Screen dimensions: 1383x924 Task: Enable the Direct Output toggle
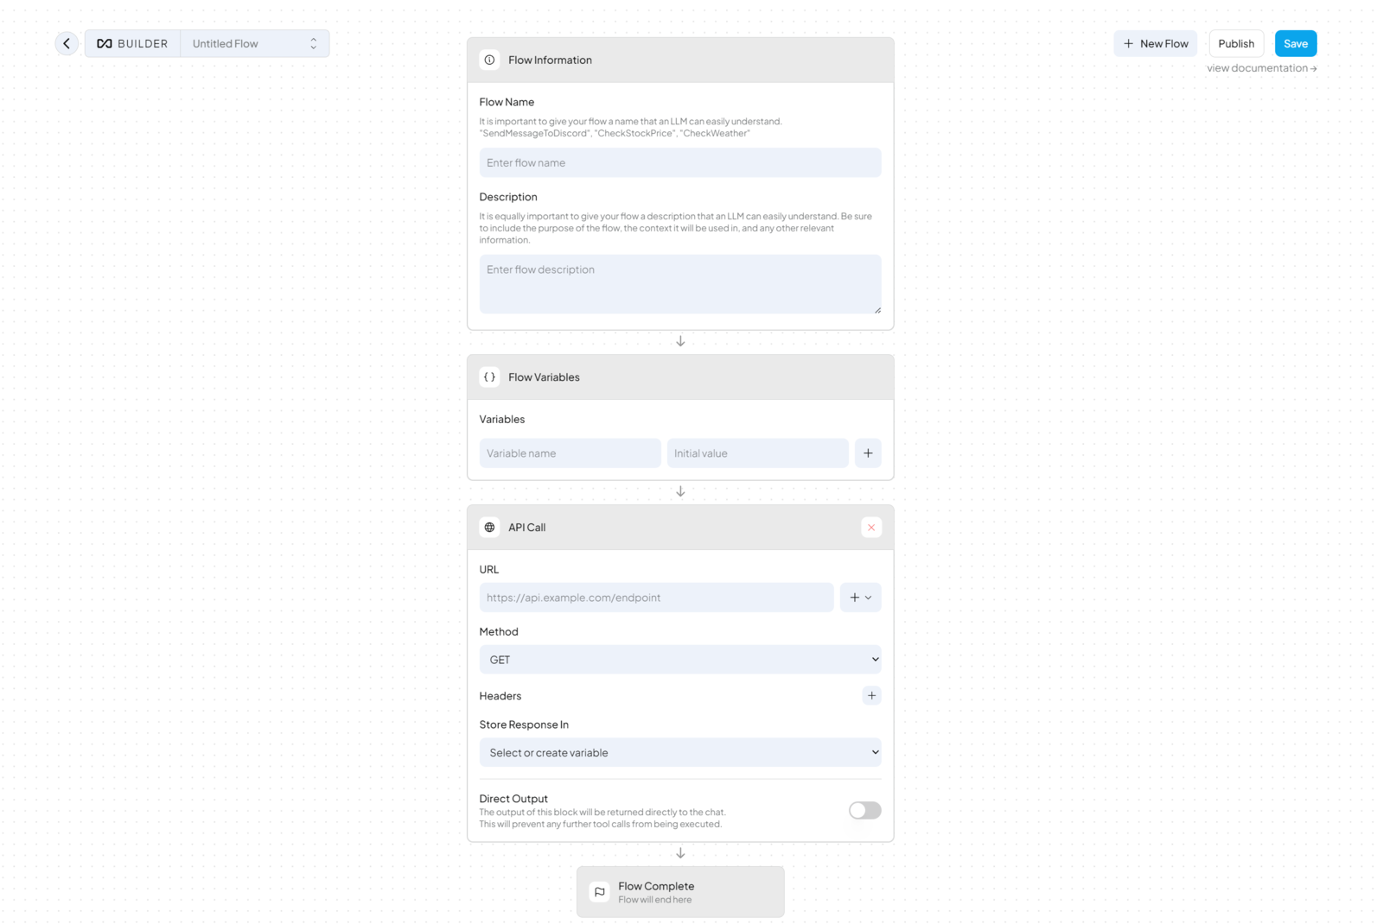(x=864, y=810)
